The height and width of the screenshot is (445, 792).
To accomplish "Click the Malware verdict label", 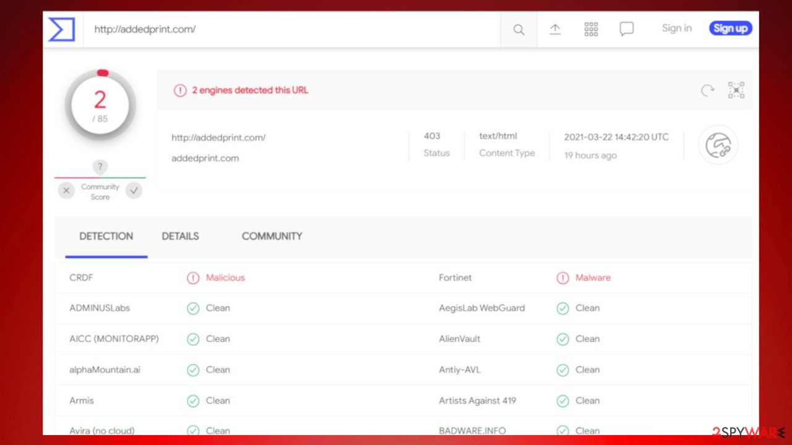I will click(x=593, y=278).
